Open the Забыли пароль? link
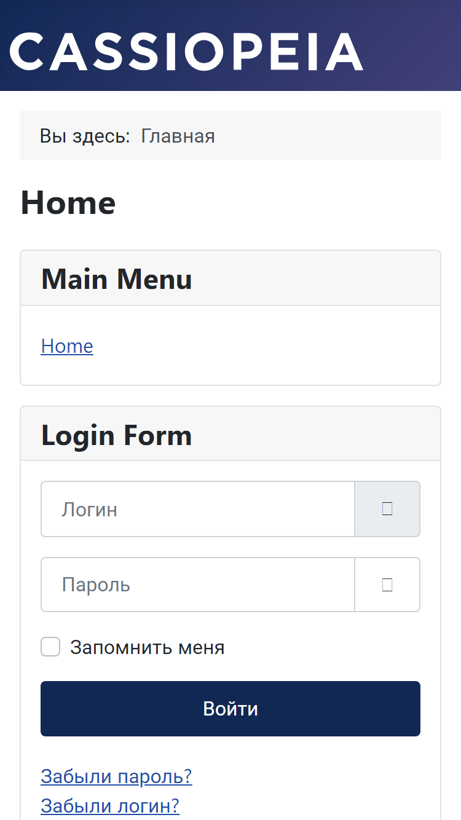Image resolution: width=461 pixels, height=820 pixels. pos(116,776)
